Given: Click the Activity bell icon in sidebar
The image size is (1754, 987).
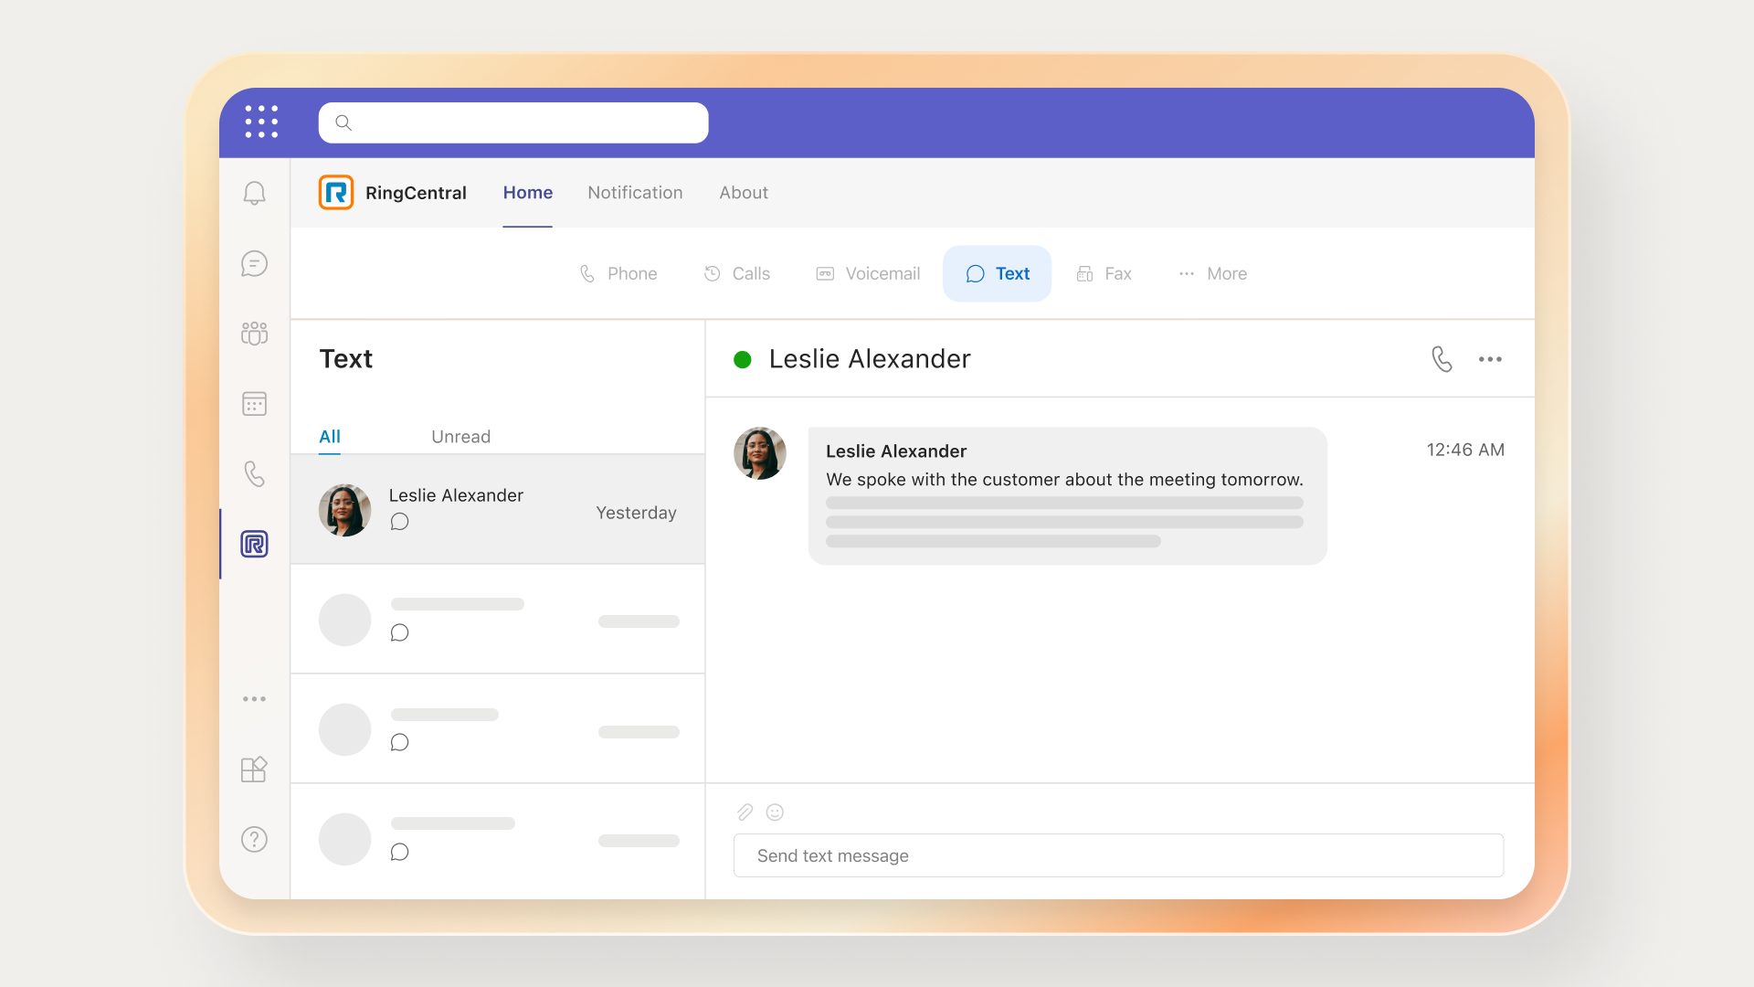Looking at the screenshot, I should click(x=254, y=193).
